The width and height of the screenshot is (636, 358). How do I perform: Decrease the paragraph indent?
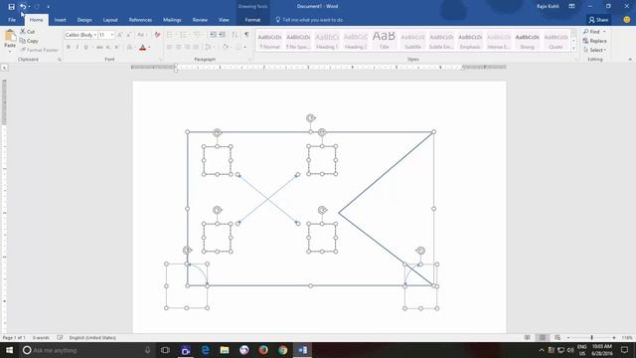click(213, 35)
